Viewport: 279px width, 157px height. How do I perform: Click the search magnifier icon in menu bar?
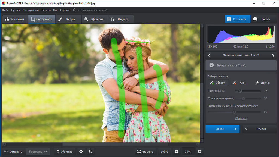pyautogui.click(x=75, y=10)
